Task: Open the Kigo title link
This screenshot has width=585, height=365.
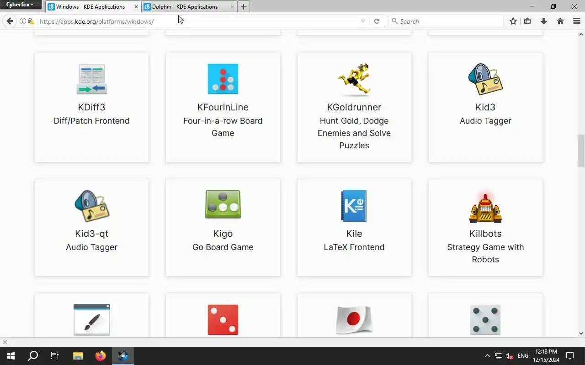Action: point(223,234)
